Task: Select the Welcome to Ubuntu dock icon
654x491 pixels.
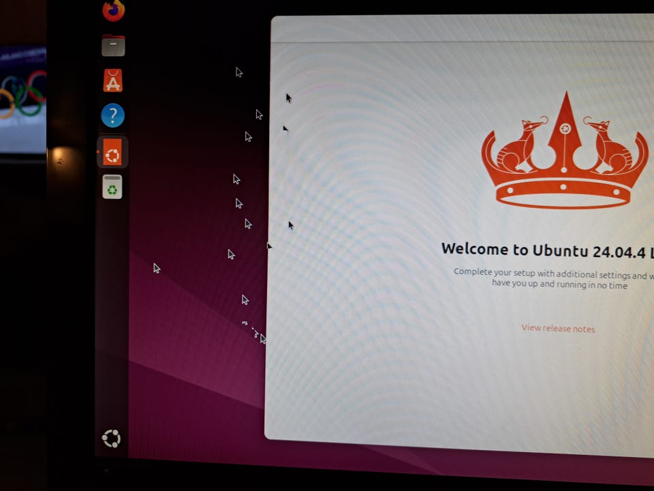Action: (x=112, y=152)
